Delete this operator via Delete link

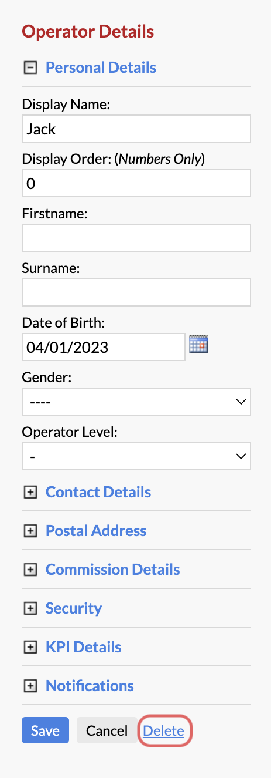(163, 731)
